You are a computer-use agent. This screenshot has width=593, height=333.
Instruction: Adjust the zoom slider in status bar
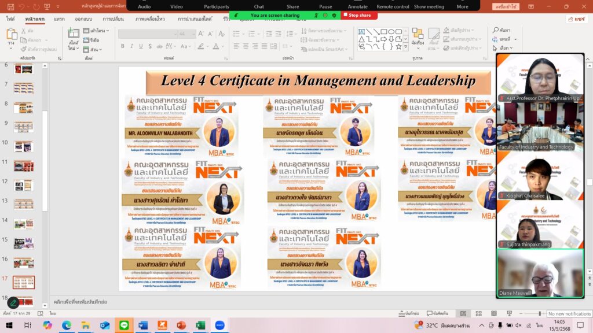[x=539, y=313]
